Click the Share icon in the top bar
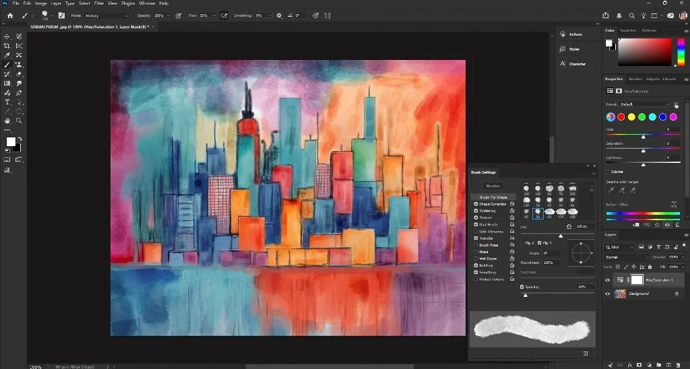This screenshot has height=369, width=690. click(x=606, y=15)
